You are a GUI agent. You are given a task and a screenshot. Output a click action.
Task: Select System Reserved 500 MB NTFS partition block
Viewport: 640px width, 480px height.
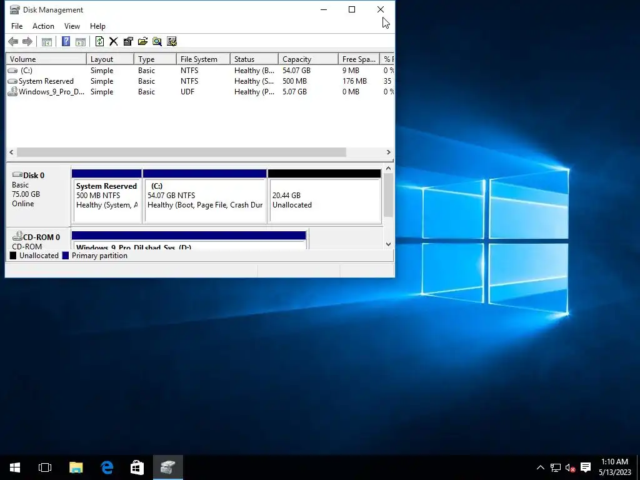106,196
